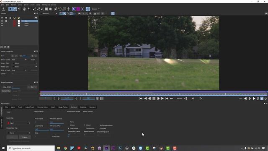This screenshot has width=268, height=151.
Task: Click the magenta Show Planar Grid icon
Action: click(78, 9)
